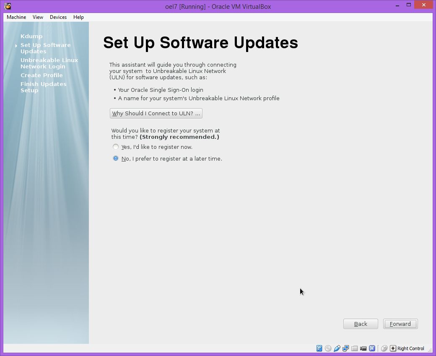
Task: Click the optical disc indicator icon
Action: 328,348
